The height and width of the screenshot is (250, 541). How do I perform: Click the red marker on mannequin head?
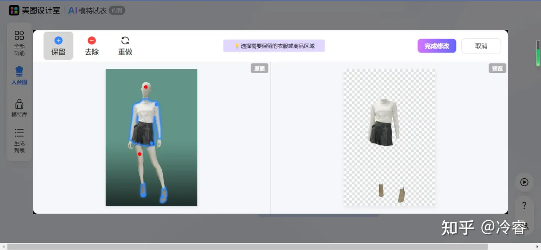pyautogui.click(x=146, y=87)
